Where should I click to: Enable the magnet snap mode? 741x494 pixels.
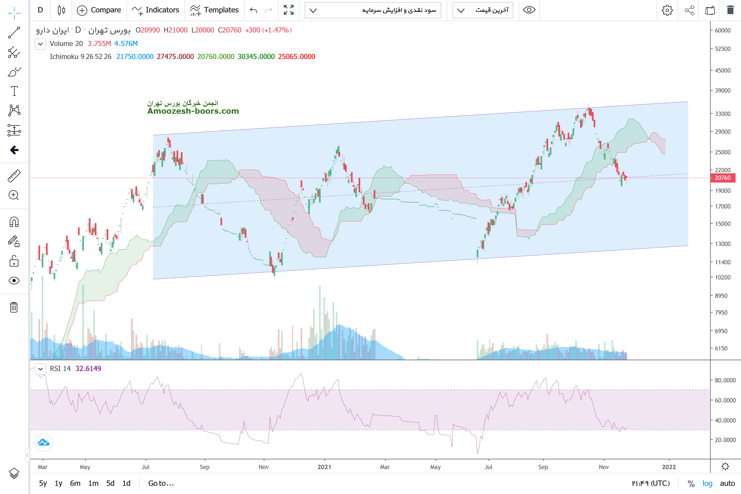coord(14,222)
